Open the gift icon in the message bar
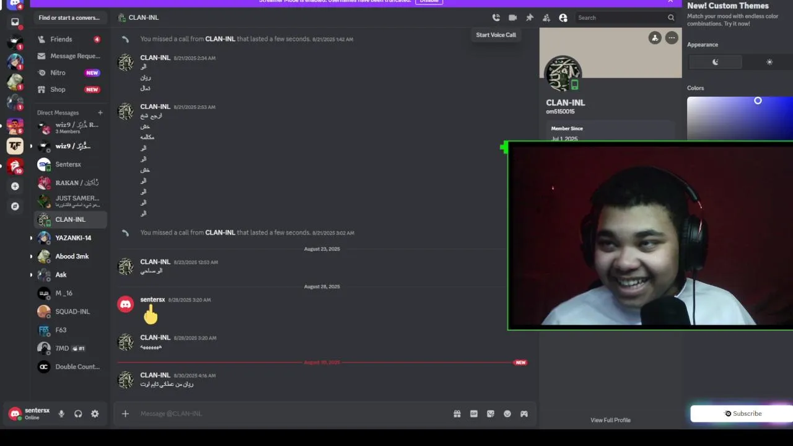This screenshot has height=446, width=793. coord(457,414)
